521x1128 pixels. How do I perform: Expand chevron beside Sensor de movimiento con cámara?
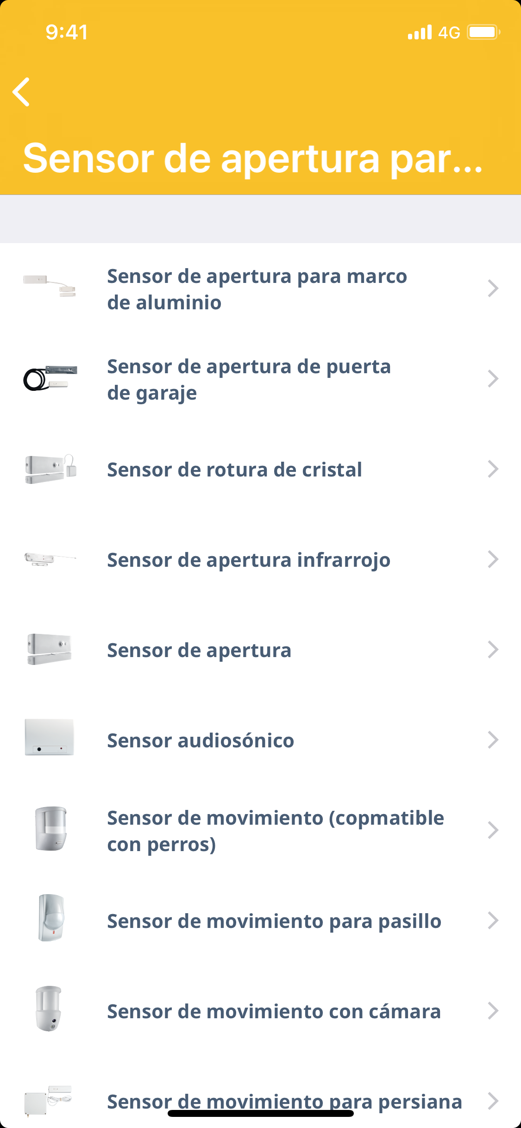coord(493,1011)
